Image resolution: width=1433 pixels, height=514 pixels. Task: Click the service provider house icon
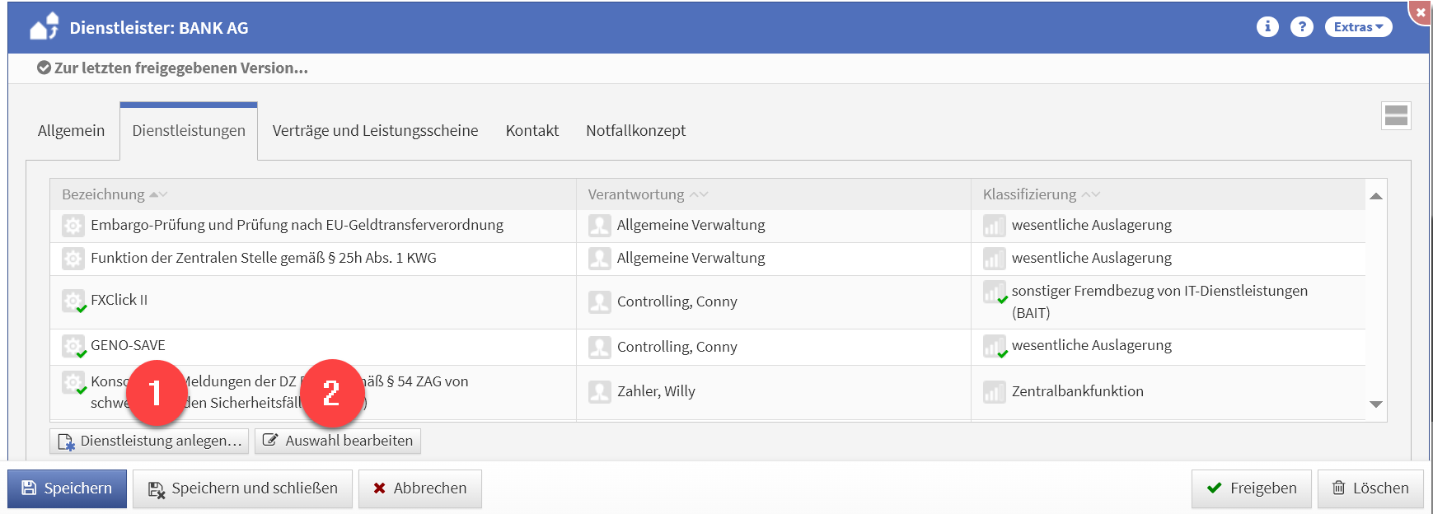coord(44,27)
